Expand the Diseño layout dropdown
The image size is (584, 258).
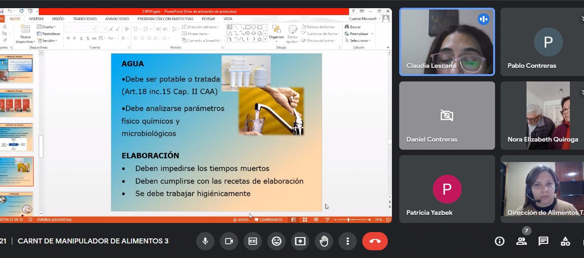(47, 27)
